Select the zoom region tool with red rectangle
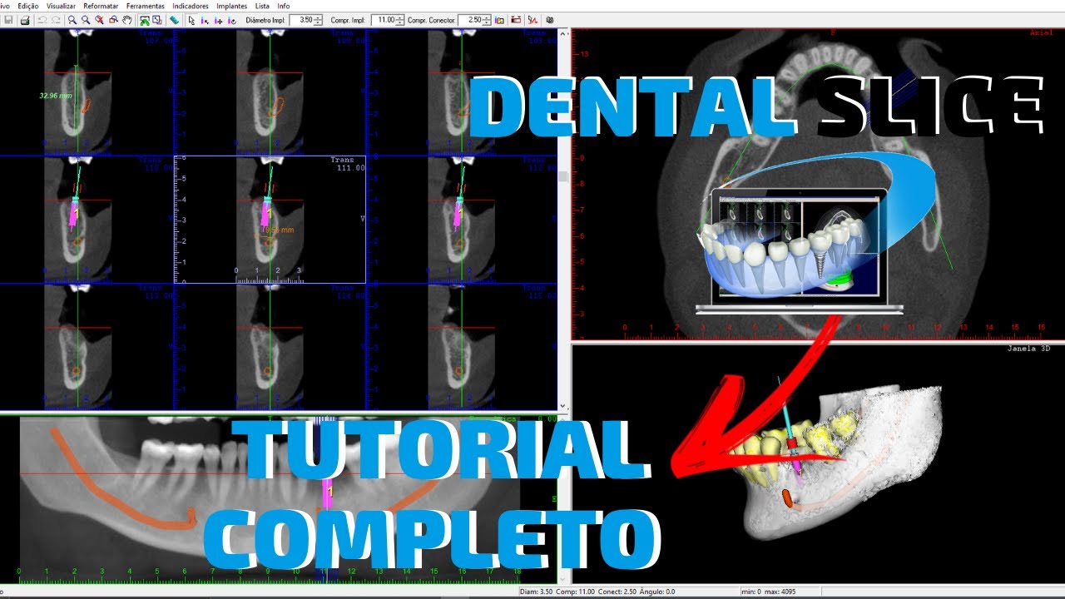The width and height of the screenshot is (1065, 599). tap(113, 20)
